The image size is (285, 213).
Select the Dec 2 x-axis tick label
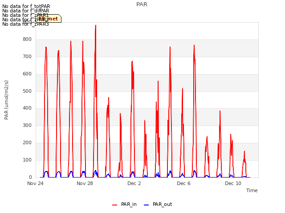tap(134, 183)
